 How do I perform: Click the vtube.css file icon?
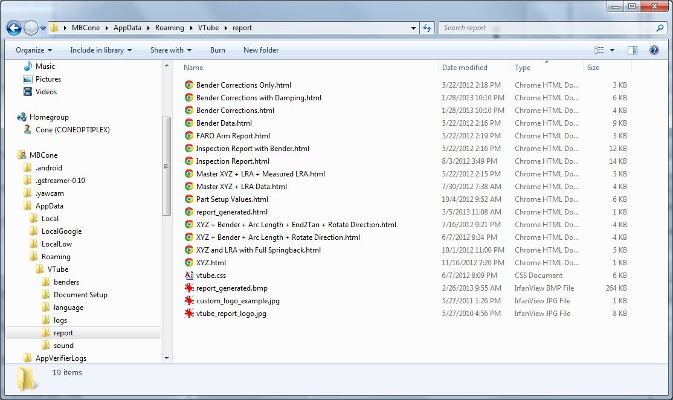[x=189, y=276]
